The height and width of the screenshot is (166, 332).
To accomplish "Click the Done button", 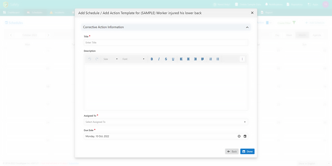I will pyautogui.click(x=247, y=151).
